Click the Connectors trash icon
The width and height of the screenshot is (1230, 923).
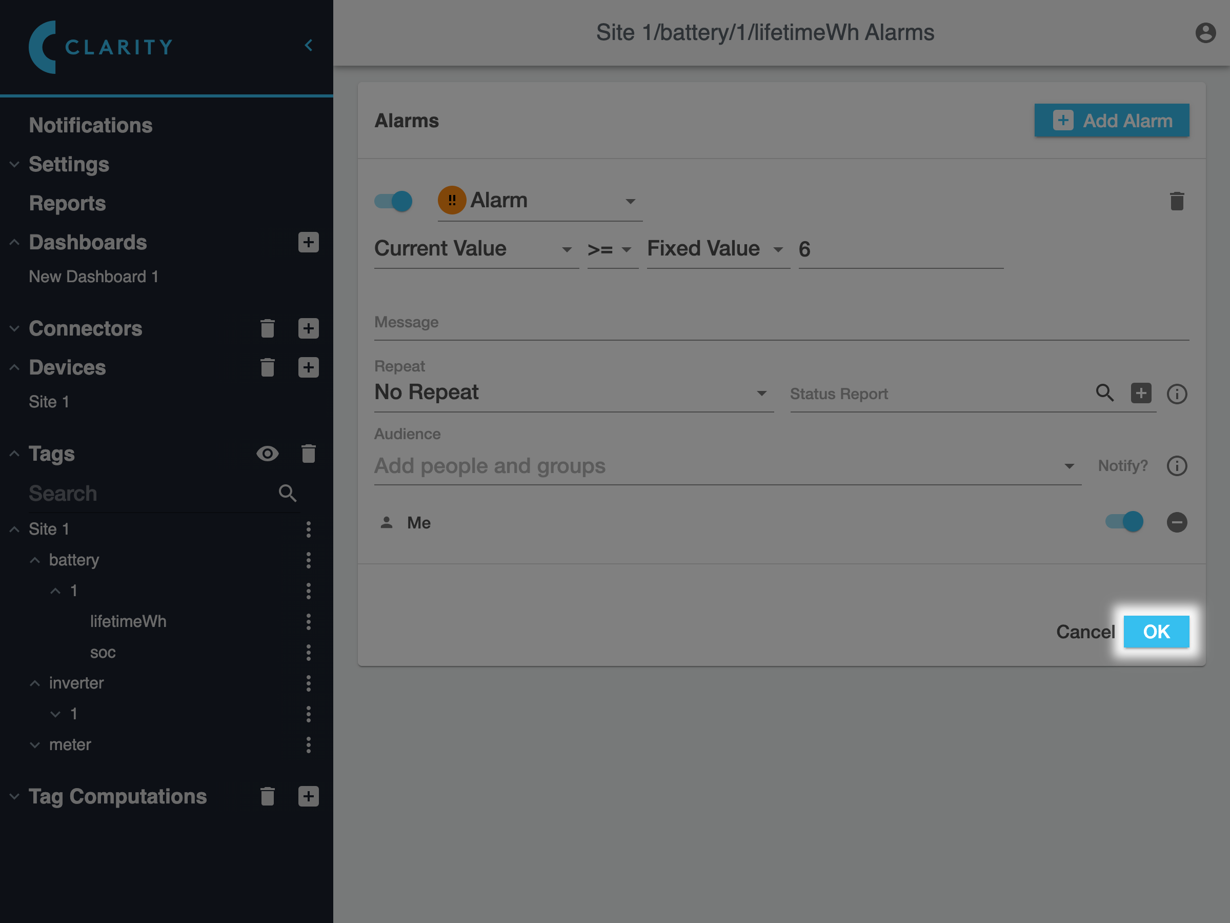(268, 328)
